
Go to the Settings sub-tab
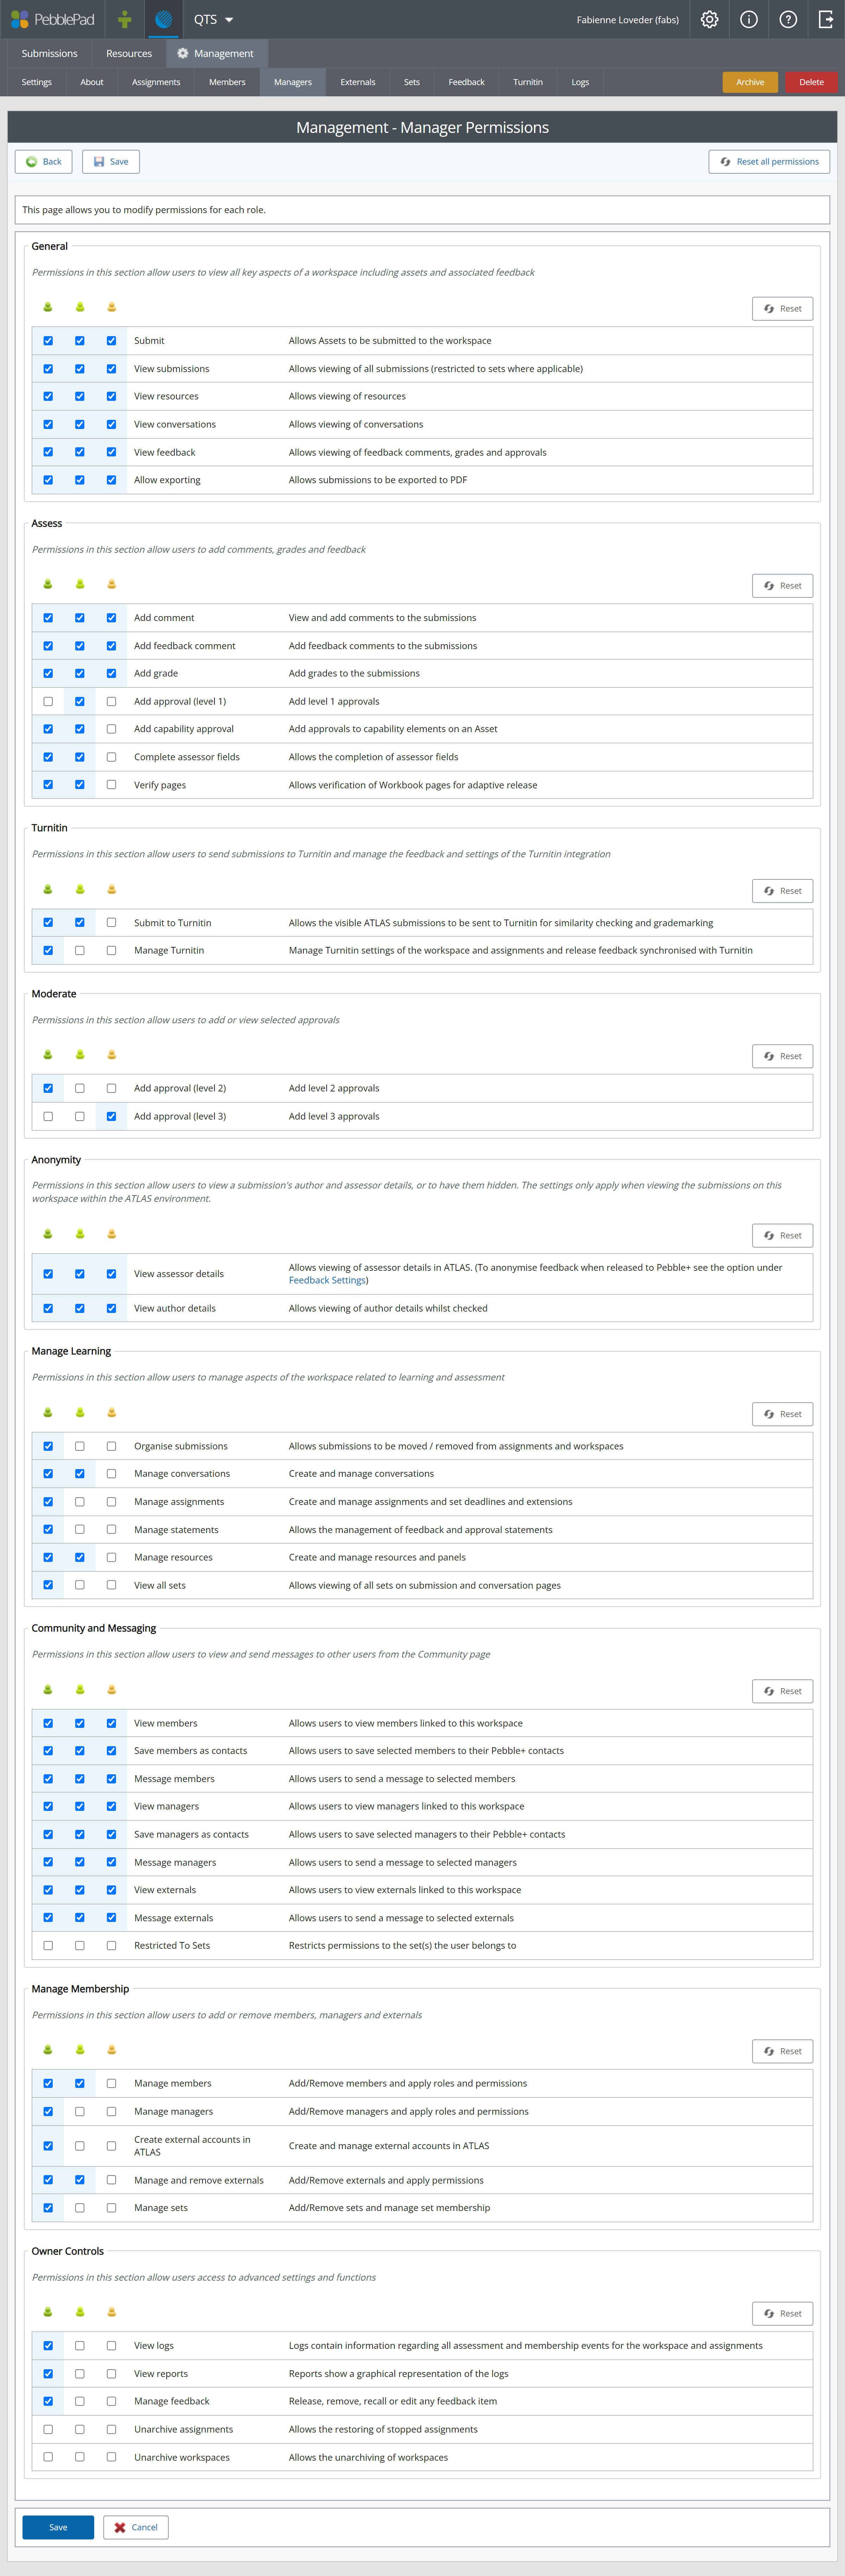[37, 82]
